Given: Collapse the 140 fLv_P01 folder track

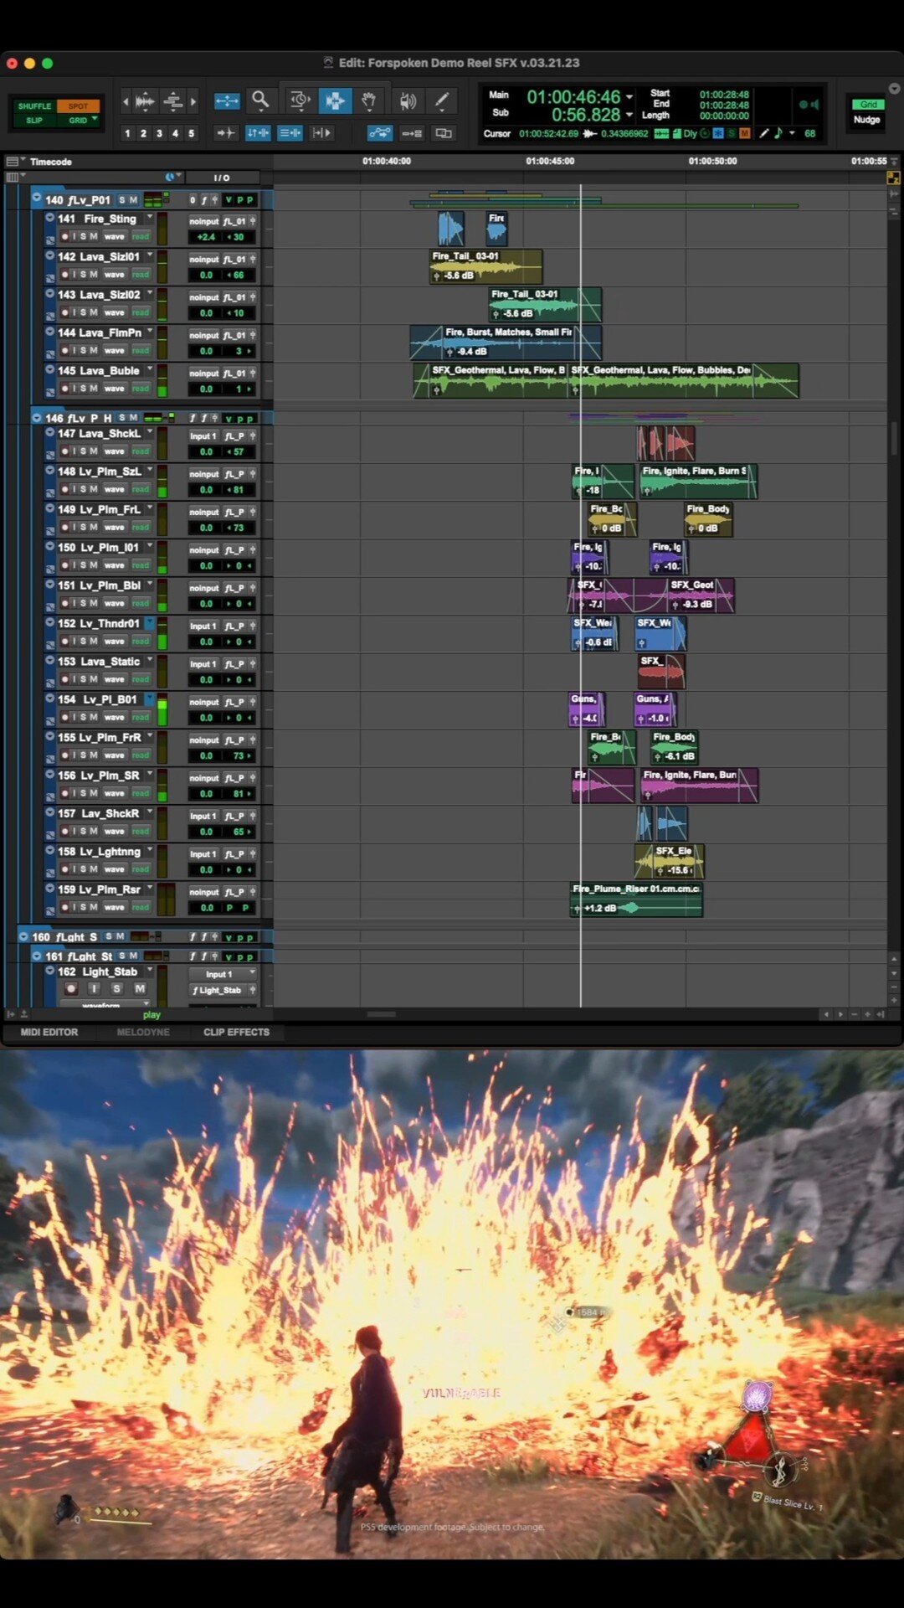Looking at the screenshot, I should pos(37,198).
